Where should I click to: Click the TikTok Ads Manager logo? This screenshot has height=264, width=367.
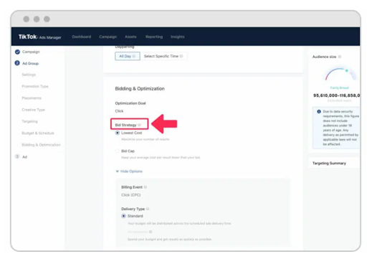point(40,37)
